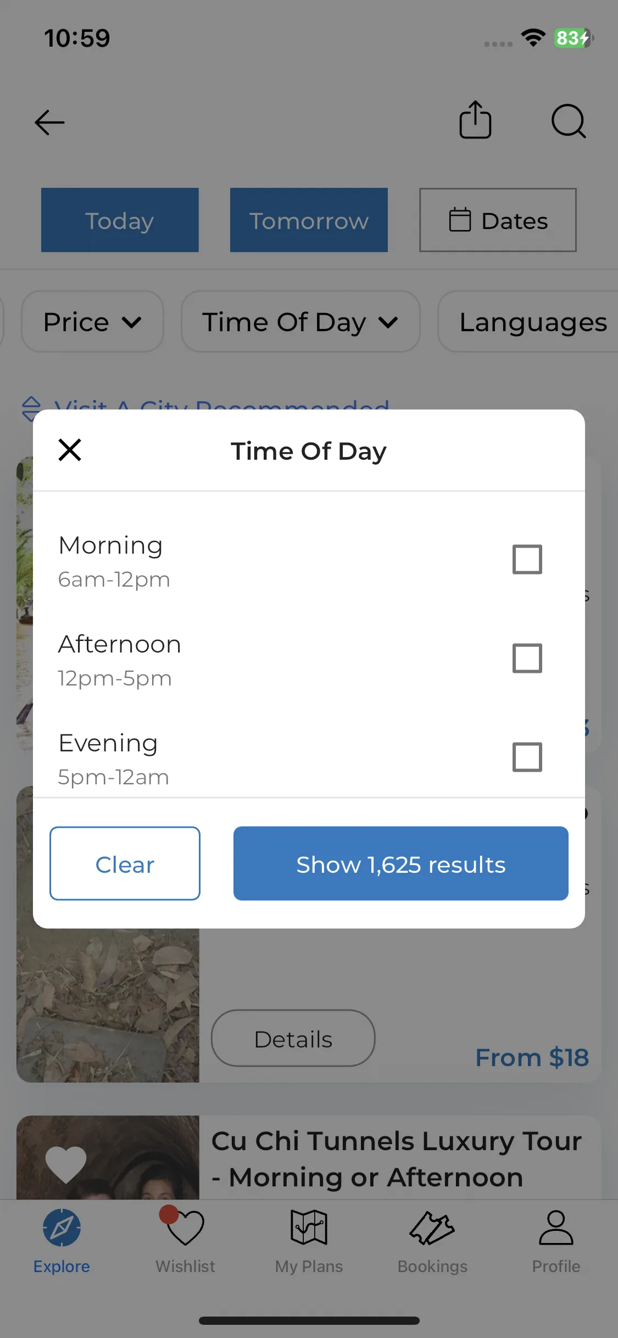Close the Time Of Day dialog
The width and height of the screenshot is (618, 1338).
(70, 450)
